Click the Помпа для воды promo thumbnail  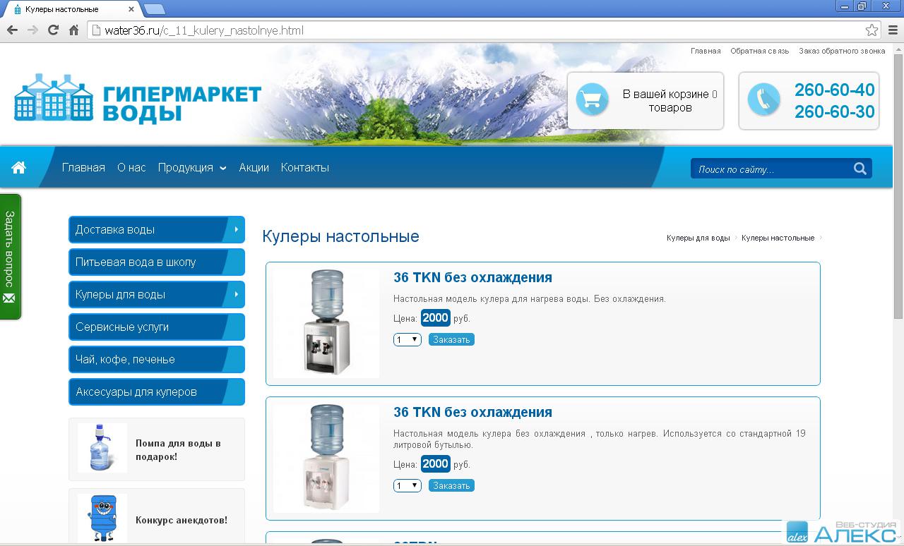(102, 448)
